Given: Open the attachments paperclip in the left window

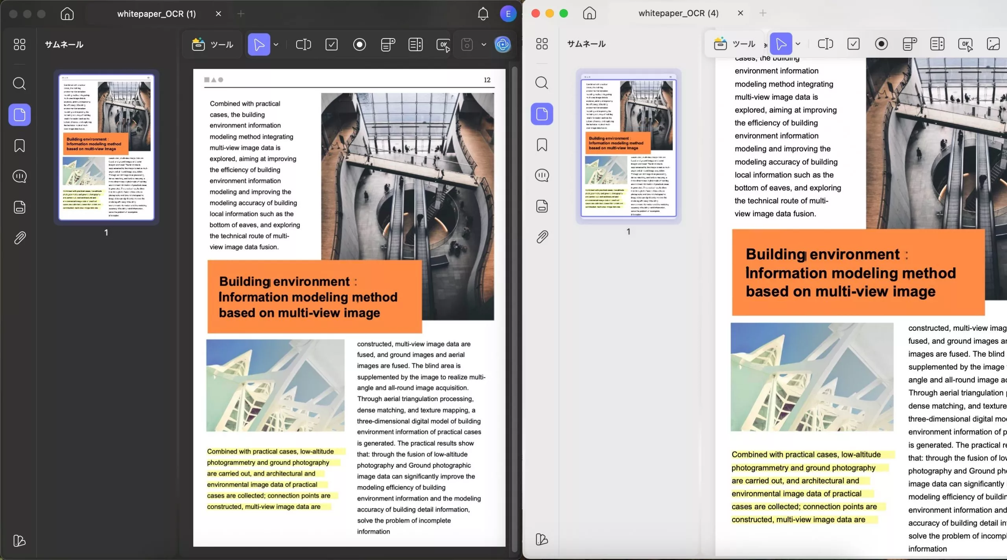Looking at the screenshot, I should [x=19, y=238].
